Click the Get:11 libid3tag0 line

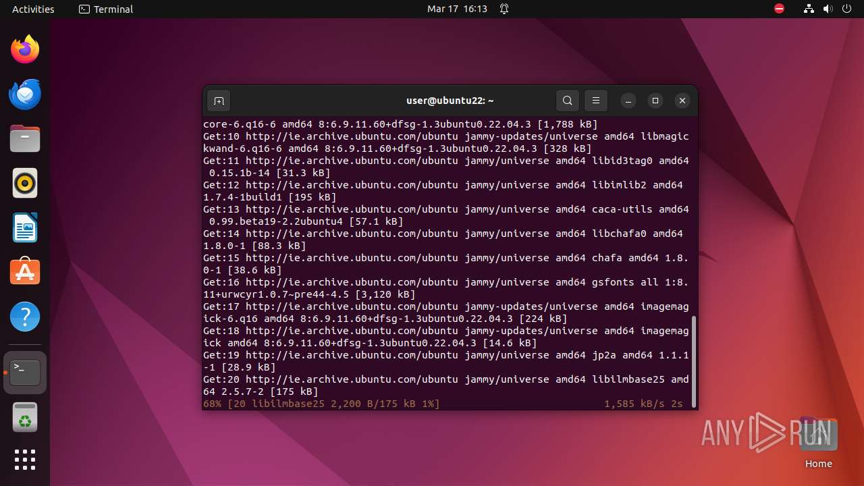(446, 167)
